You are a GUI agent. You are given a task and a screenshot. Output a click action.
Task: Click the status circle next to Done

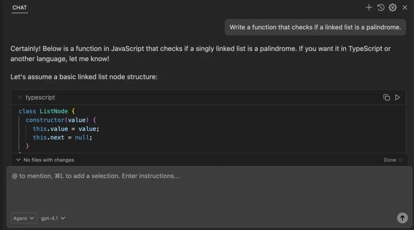(401, 160)
